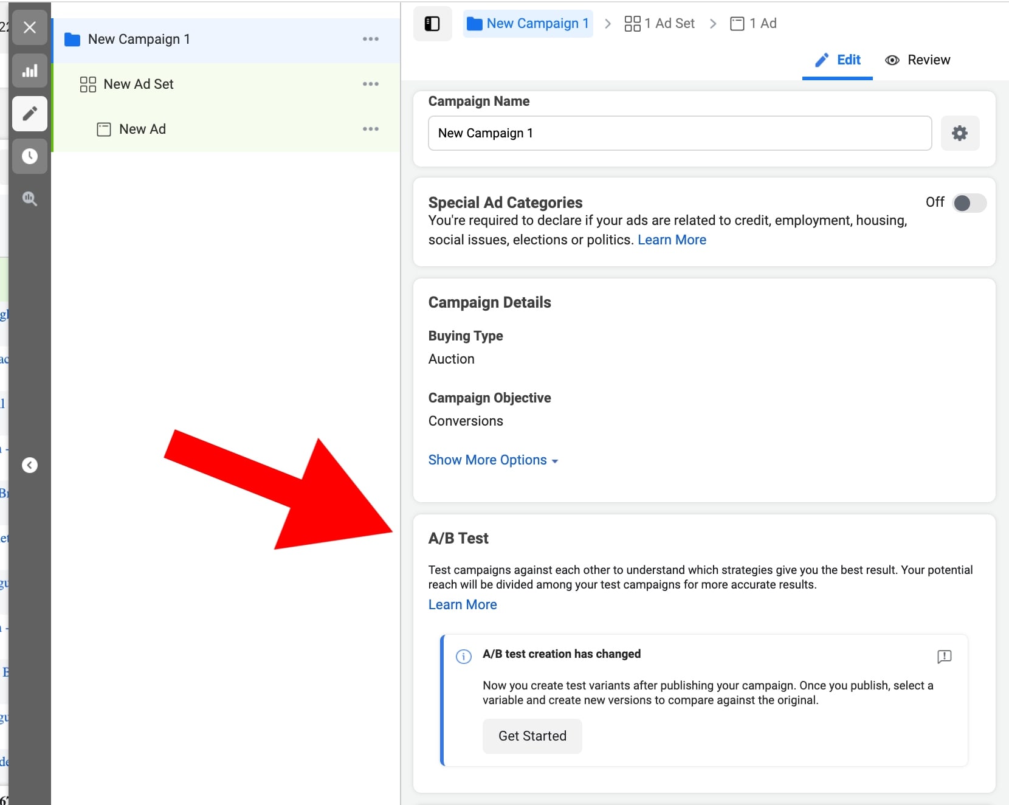
Task: Toggle the side panel layout icon
Action: tap(432, 24)
